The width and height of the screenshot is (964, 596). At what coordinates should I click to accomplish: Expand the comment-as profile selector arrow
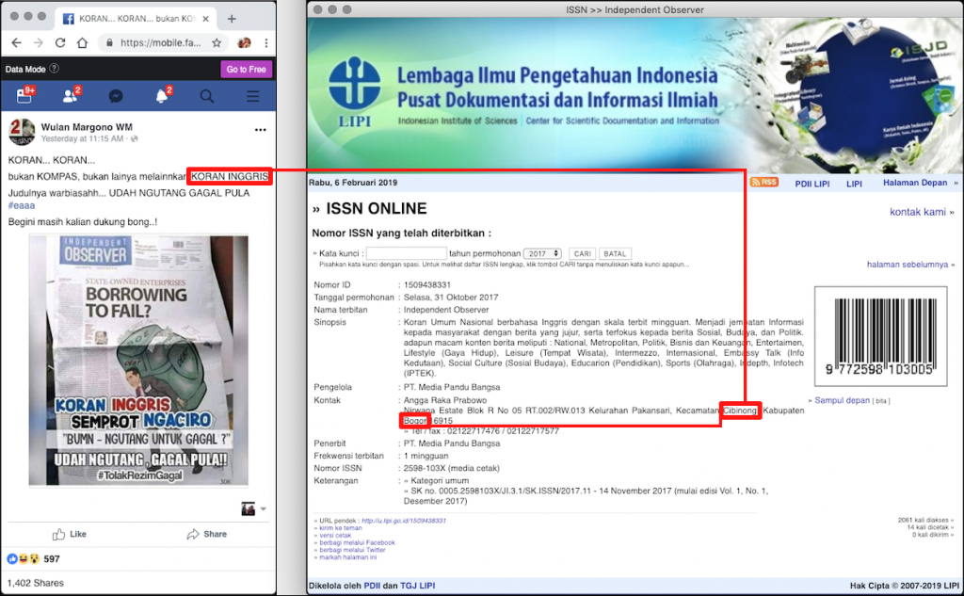(264, 509)
